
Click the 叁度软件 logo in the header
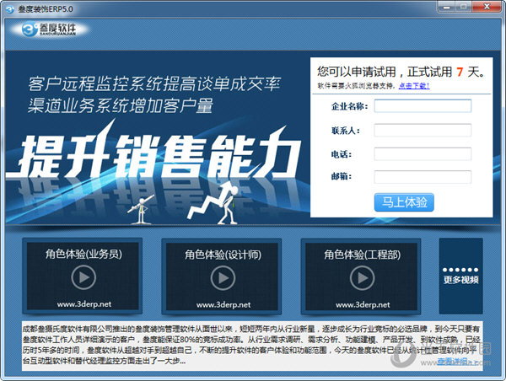[49, 29]
